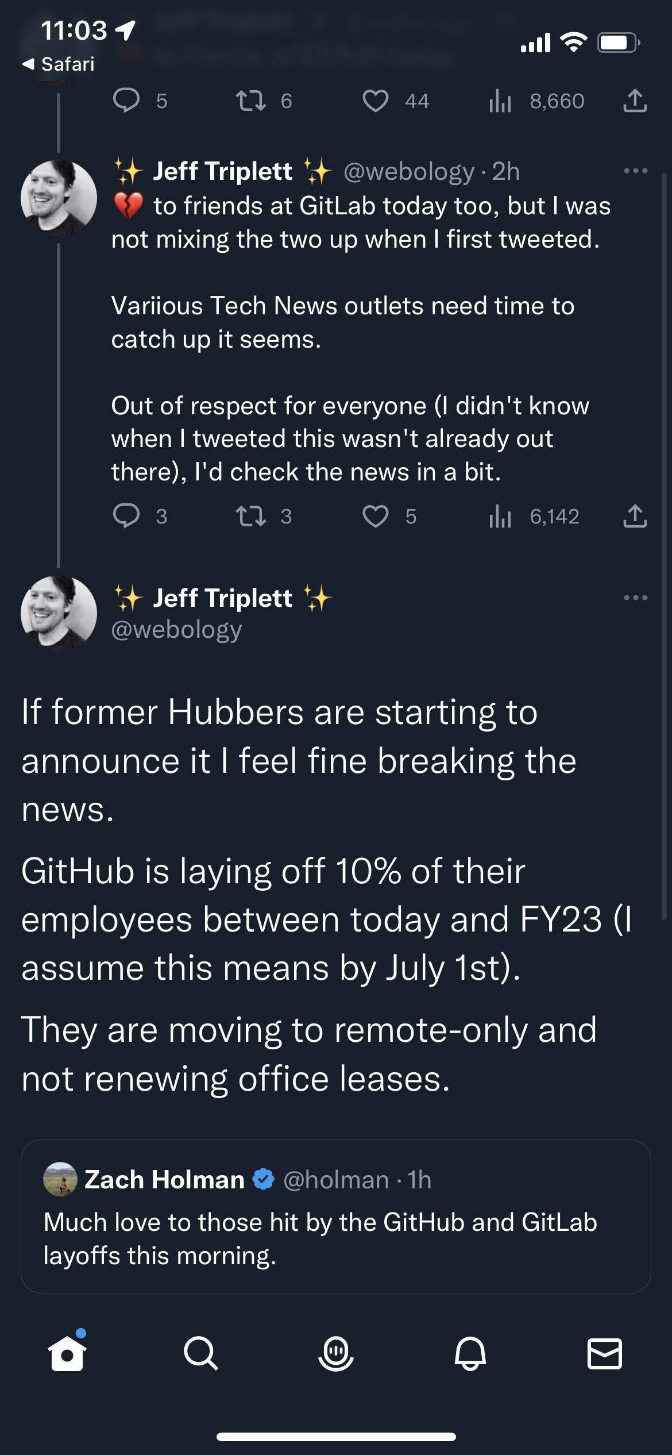Viewport: 672px width, 1455px height.
Task: Return to Safari via the back indicator
Action: 57,64
